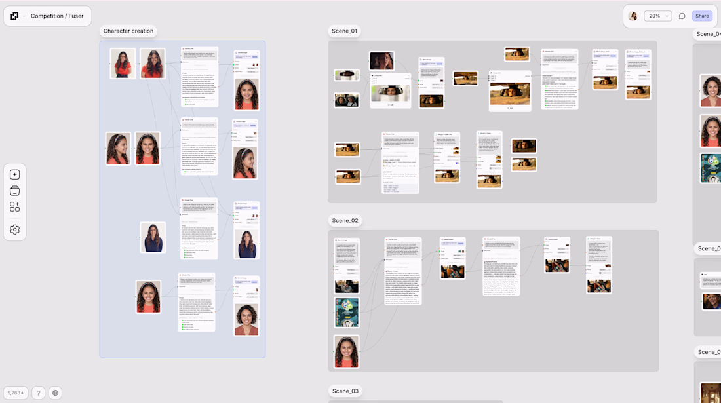The height and width of the screenshot is (403, 721).
Task: Click the globe language icon
Action: [55, 393]
